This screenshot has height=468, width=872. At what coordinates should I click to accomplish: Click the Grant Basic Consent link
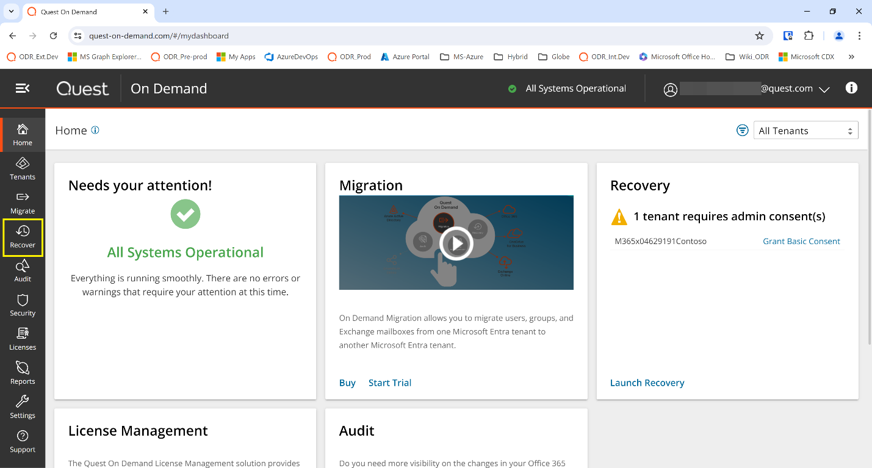click(801, 241)
